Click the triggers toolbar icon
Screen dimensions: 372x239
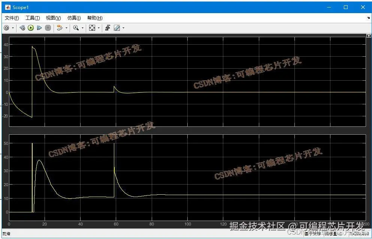108,28
